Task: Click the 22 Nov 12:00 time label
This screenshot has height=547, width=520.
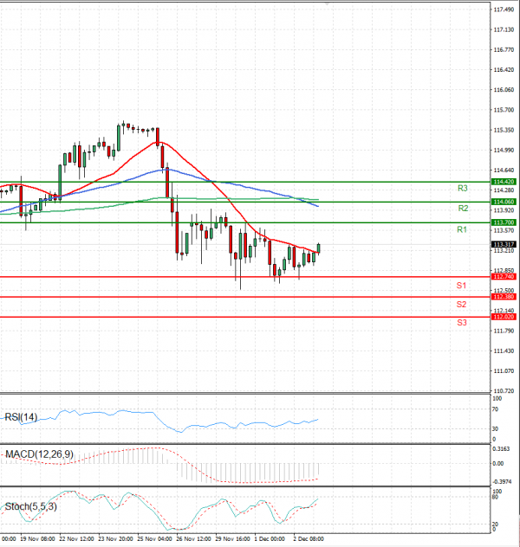Action: [76, 539]
